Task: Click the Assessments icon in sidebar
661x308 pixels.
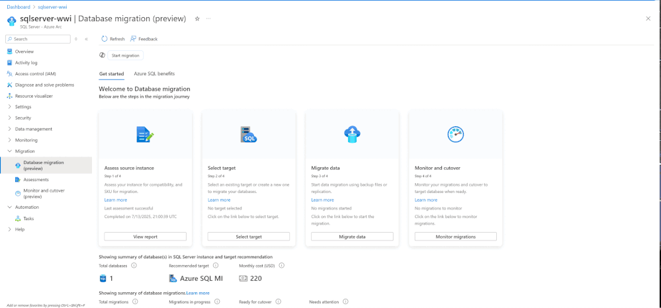Action: (x=18, y=180)
